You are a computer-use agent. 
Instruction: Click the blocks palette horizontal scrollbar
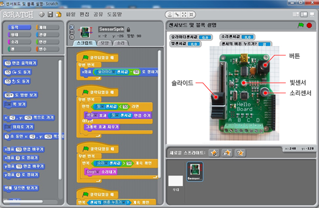[23, 201]
